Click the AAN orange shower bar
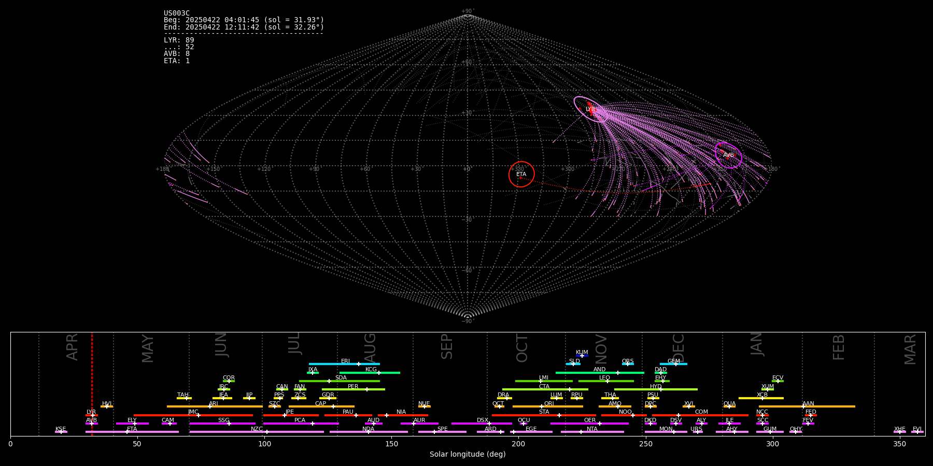This screenshot has width=933, height=466. point(807,406)
